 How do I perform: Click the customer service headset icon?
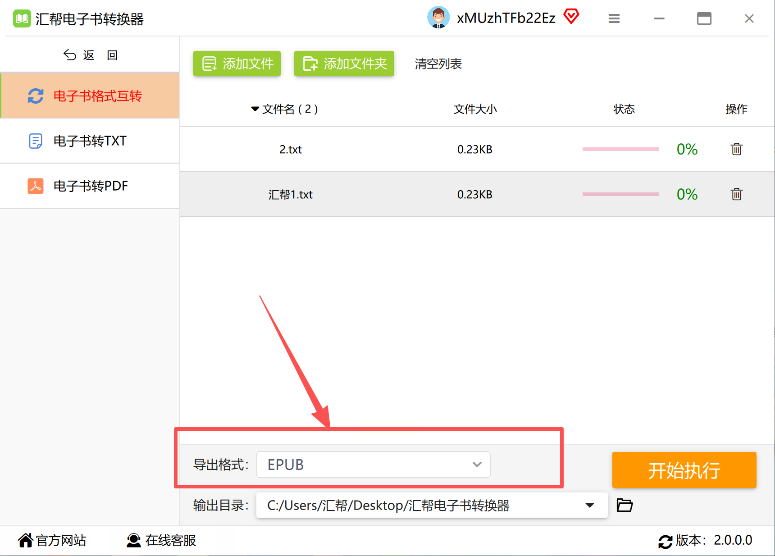pos(133,540)
